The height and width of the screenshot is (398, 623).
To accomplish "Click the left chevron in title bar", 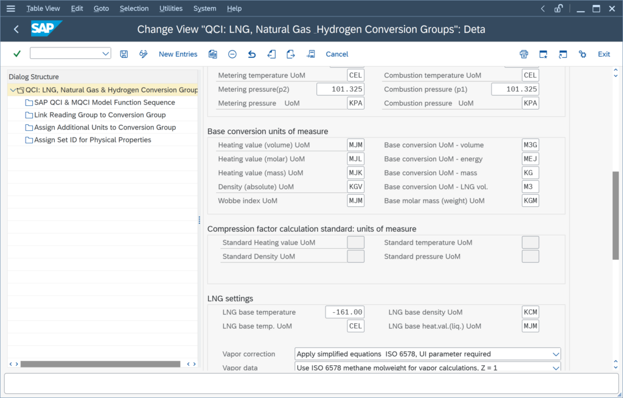I will point(543,9).
